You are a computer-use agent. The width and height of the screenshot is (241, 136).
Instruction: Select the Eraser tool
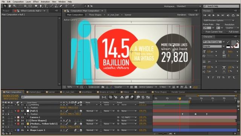click(61, 6)
